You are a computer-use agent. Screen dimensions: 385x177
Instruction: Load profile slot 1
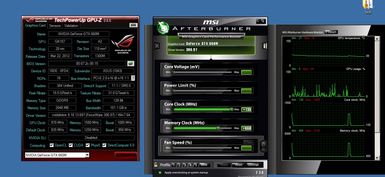point(174,165)
